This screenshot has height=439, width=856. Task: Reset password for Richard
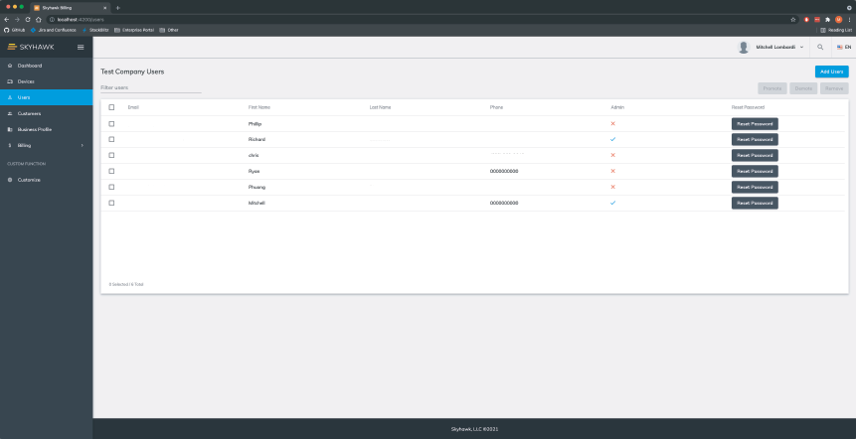(755, 140)
